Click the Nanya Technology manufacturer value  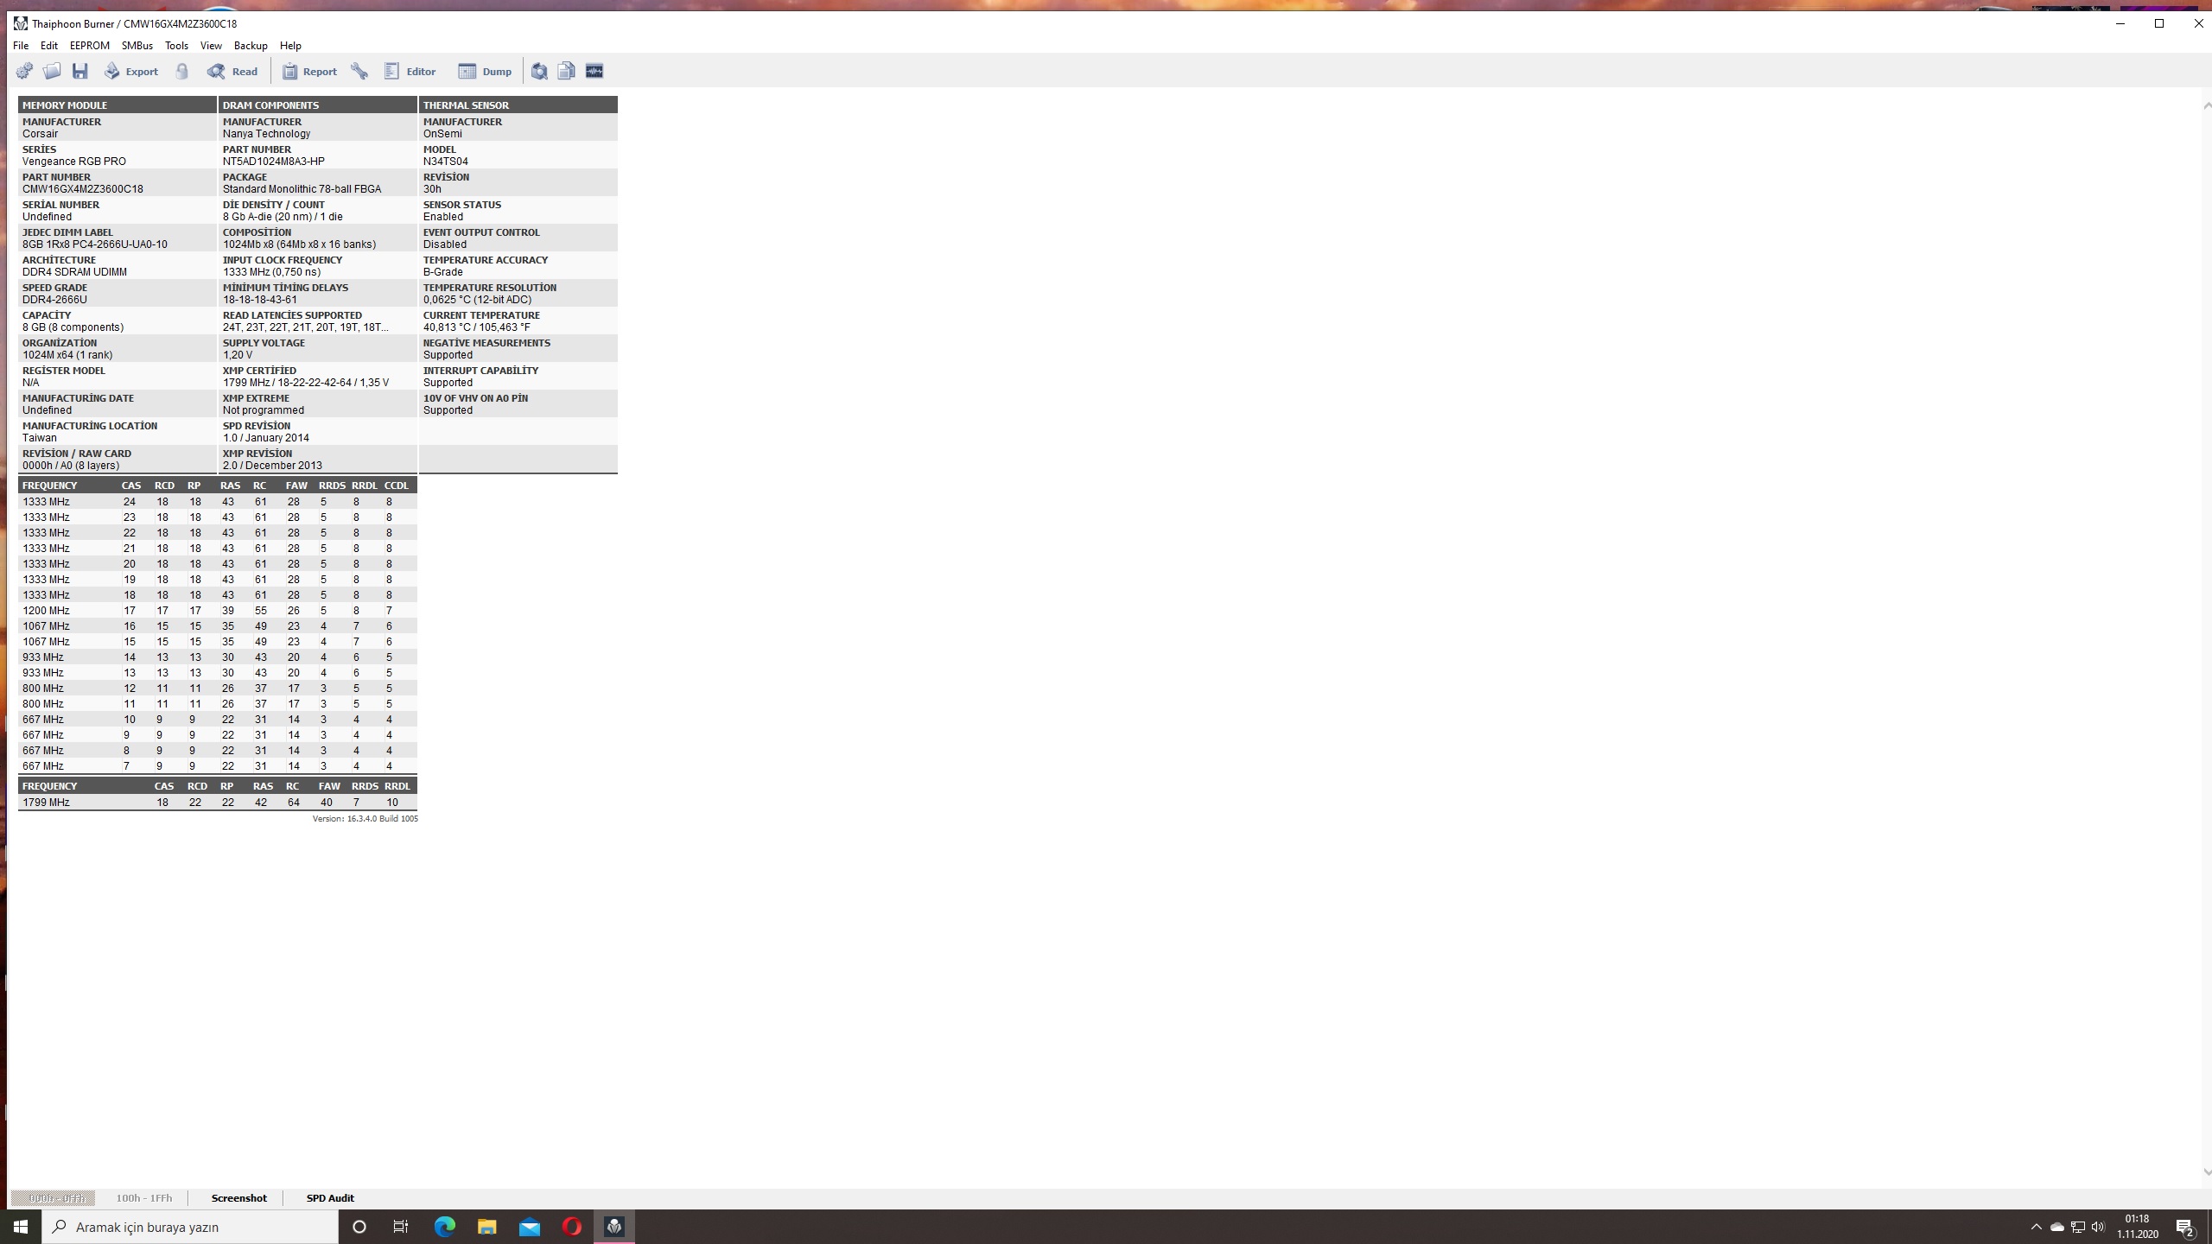(266, 134)
